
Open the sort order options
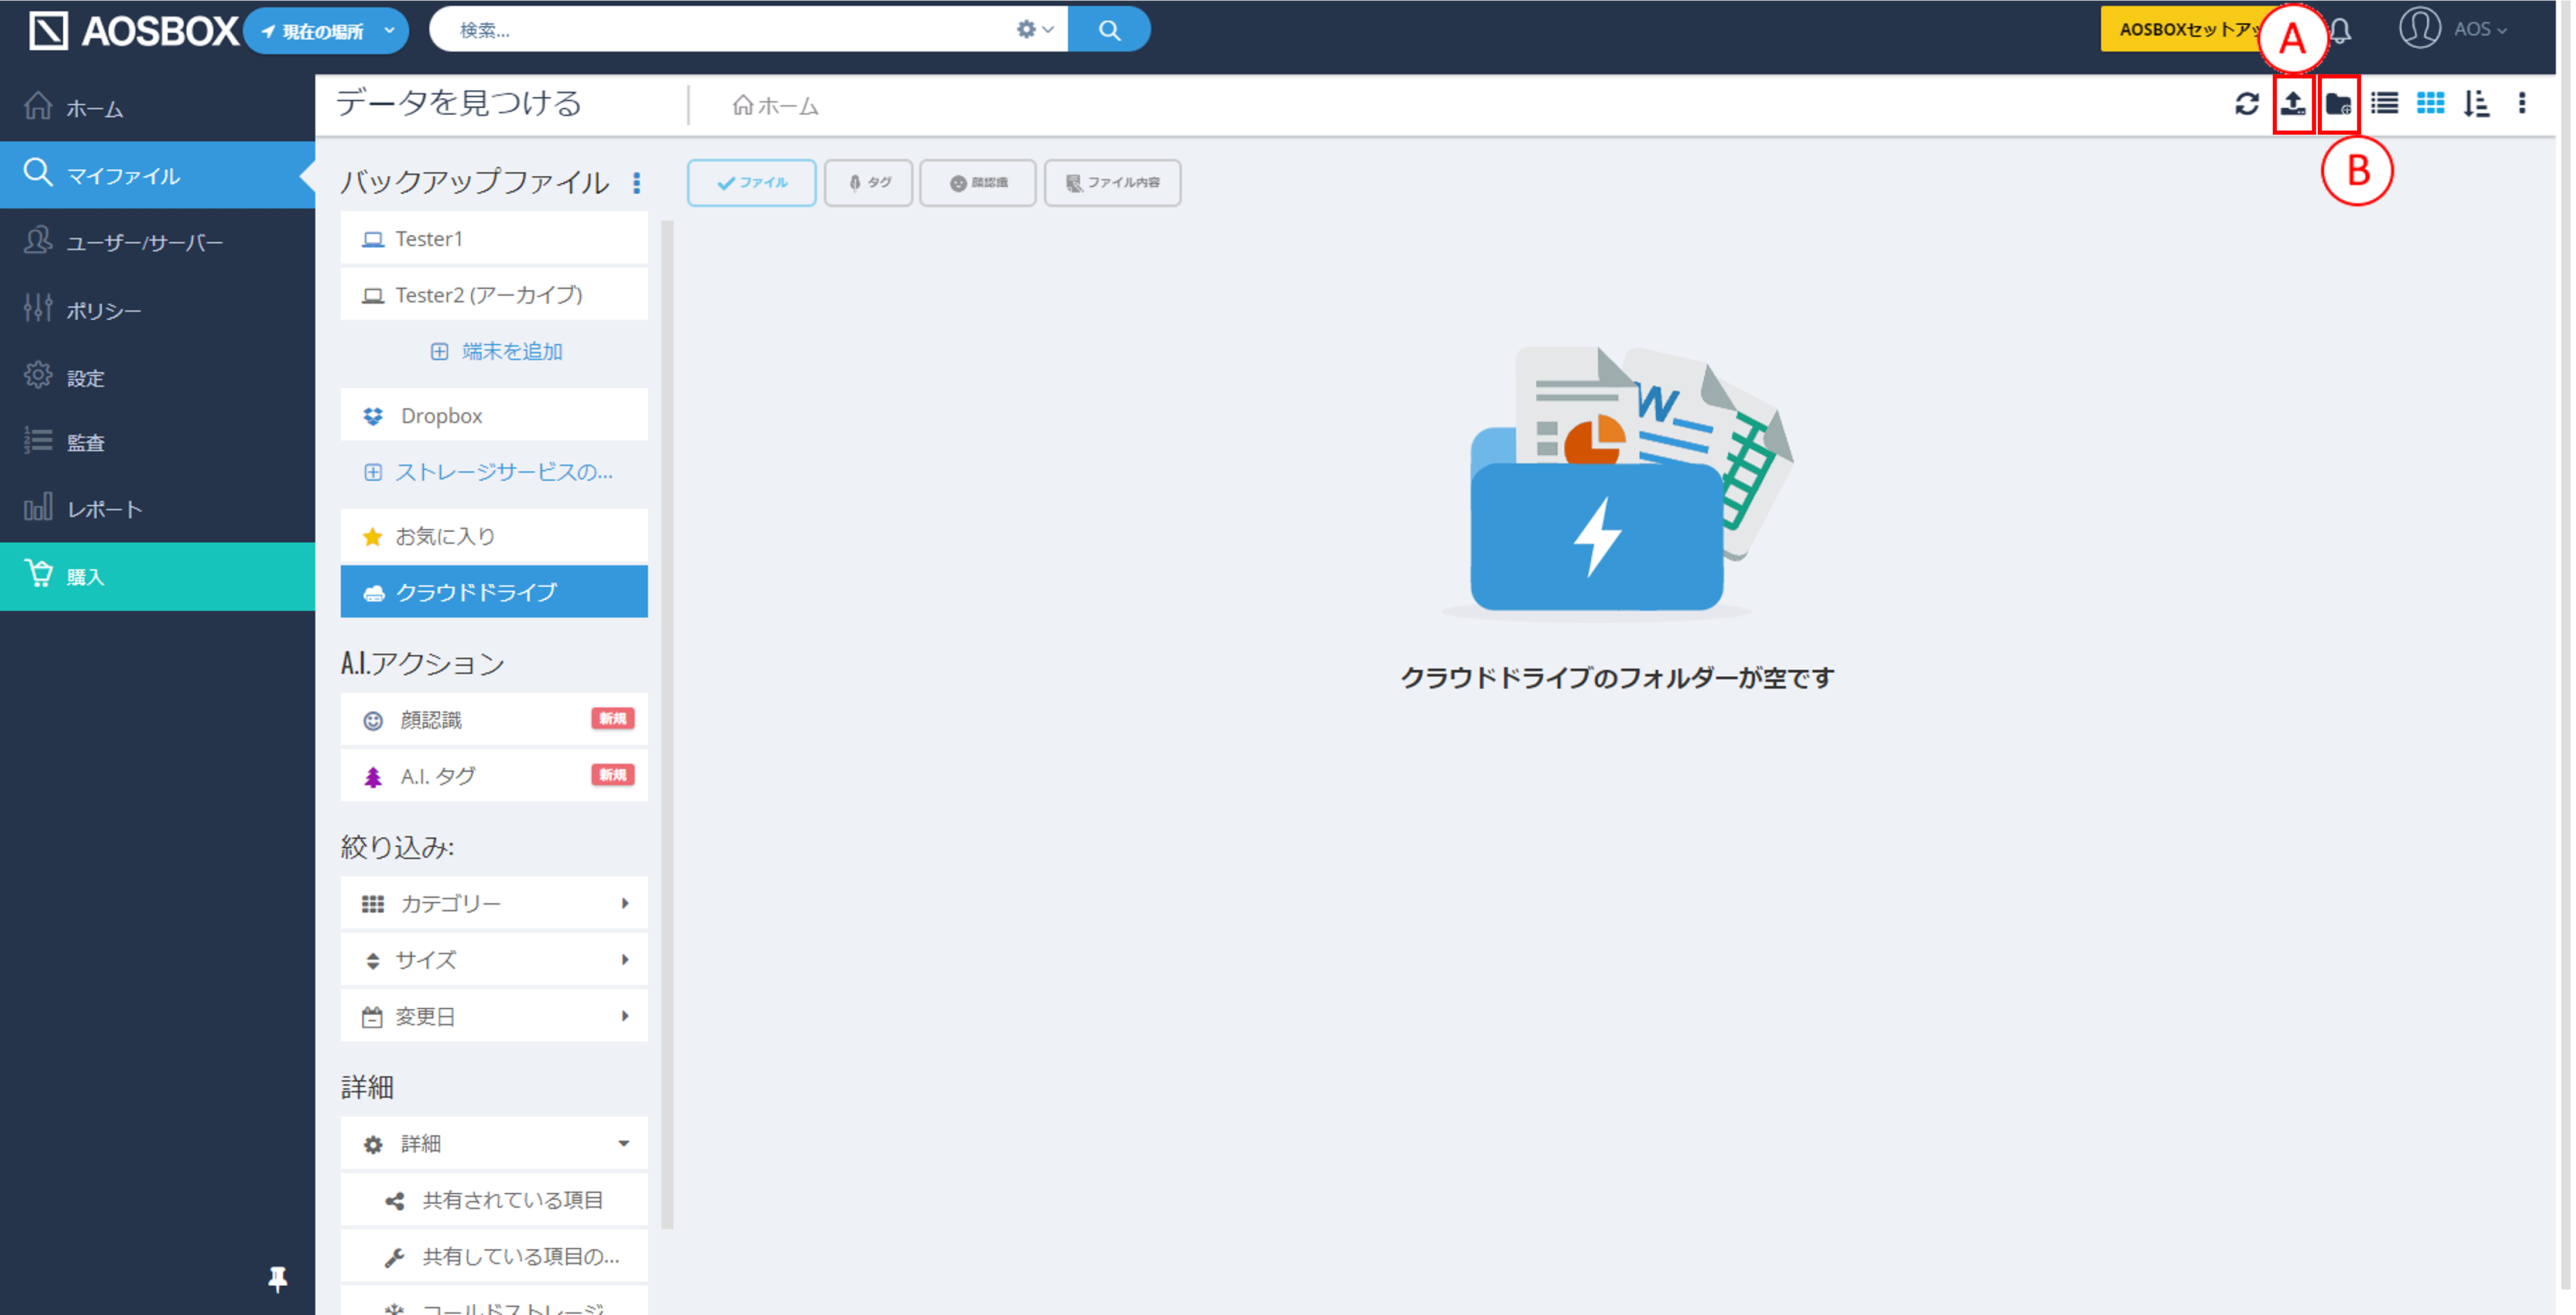(x=2476, y=104)
